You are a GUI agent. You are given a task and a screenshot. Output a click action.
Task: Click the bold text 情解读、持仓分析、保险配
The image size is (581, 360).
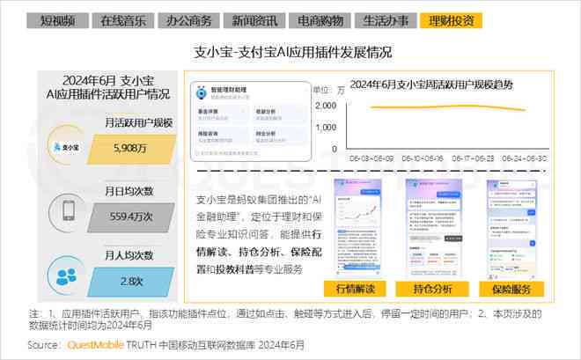click(x=259, y=253)
